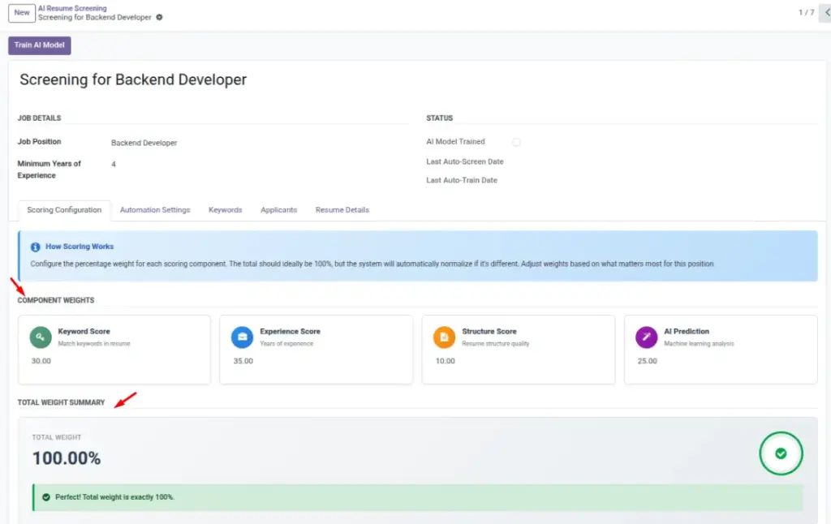Screen dimensions: 831x524
Task: Open the Job Position Backend Developer field
Action: pyautogui.click(x=144, y=143)
